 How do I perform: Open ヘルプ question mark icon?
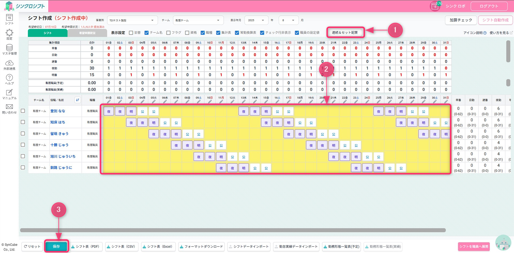[x=9, y=78]
